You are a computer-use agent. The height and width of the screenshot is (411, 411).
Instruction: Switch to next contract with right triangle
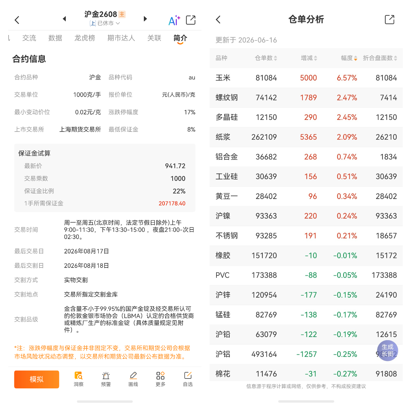click(145, 19)
